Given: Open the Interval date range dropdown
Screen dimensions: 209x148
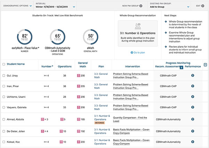Looking at the screenshot, I should coord(74,6).
